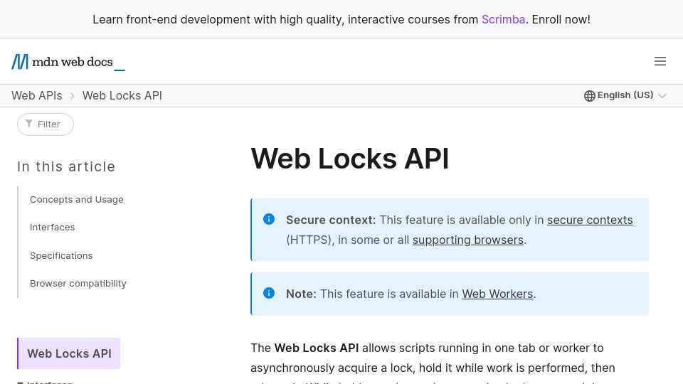Jump to the Concepts and Usage section
This screenshot has height=384, width=683.
77,199
